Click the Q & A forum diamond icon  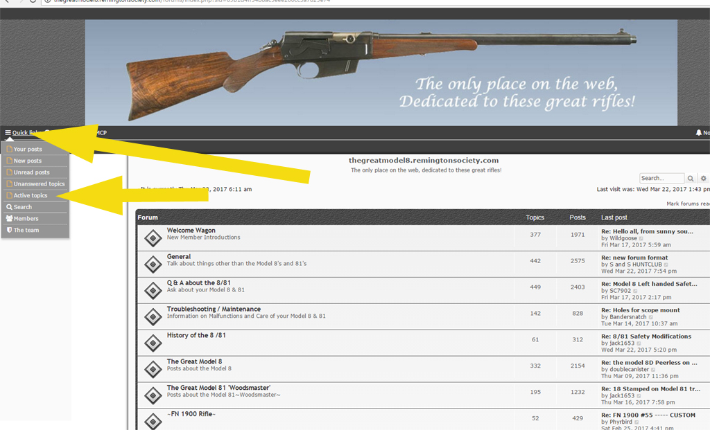(x=153, y=290)
